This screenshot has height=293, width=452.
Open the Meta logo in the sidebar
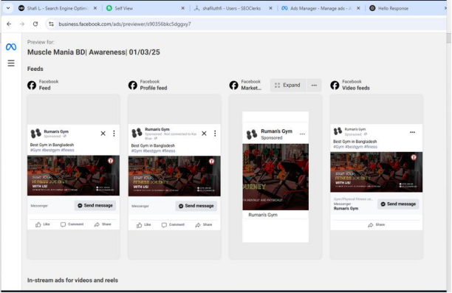tap(11, 46)
